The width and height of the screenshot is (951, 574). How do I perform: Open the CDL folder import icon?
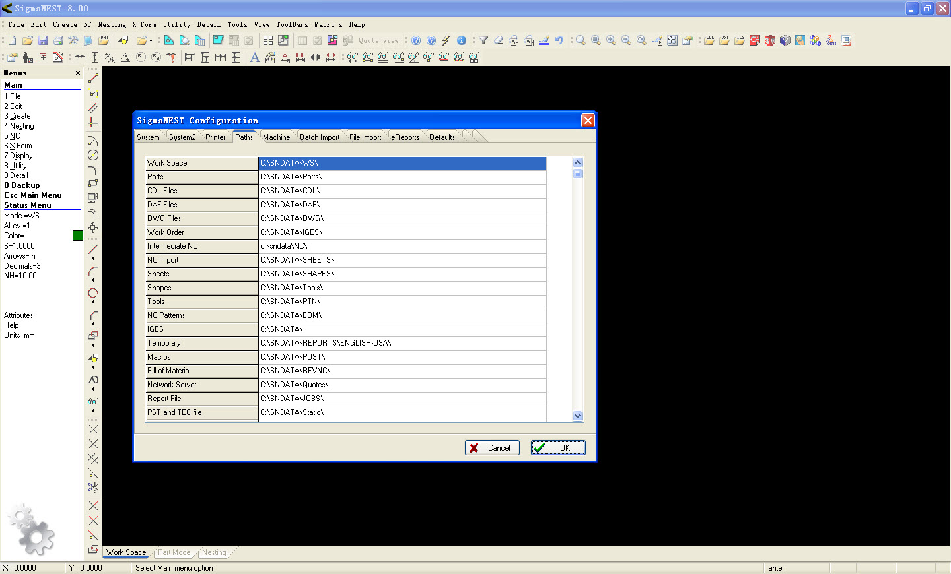tap(709, 40)
